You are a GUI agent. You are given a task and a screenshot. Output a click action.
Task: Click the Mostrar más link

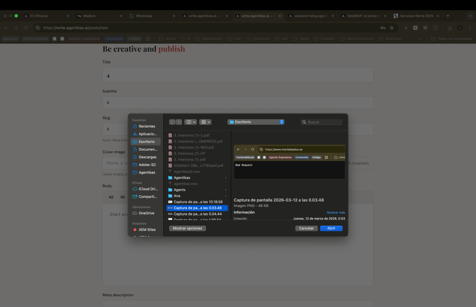click(336, 213)
